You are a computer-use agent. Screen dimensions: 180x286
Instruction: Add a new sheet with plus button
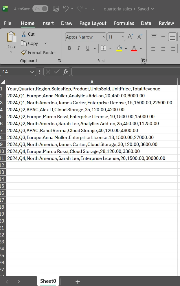point(78,281)
